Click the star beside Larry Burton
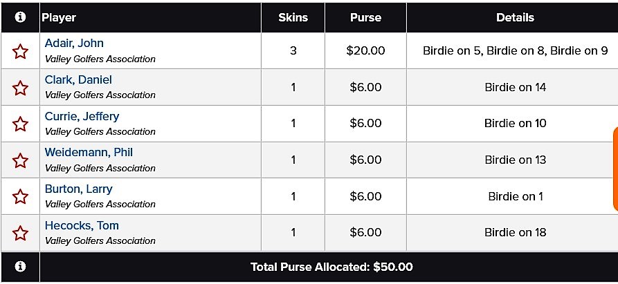This screenshot has height=284, width=618. [x=20, y=197]
